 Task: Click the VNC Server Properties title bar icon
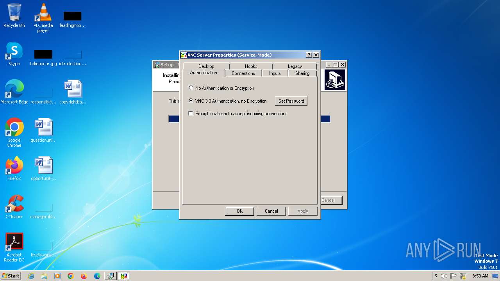coord(184,55)
